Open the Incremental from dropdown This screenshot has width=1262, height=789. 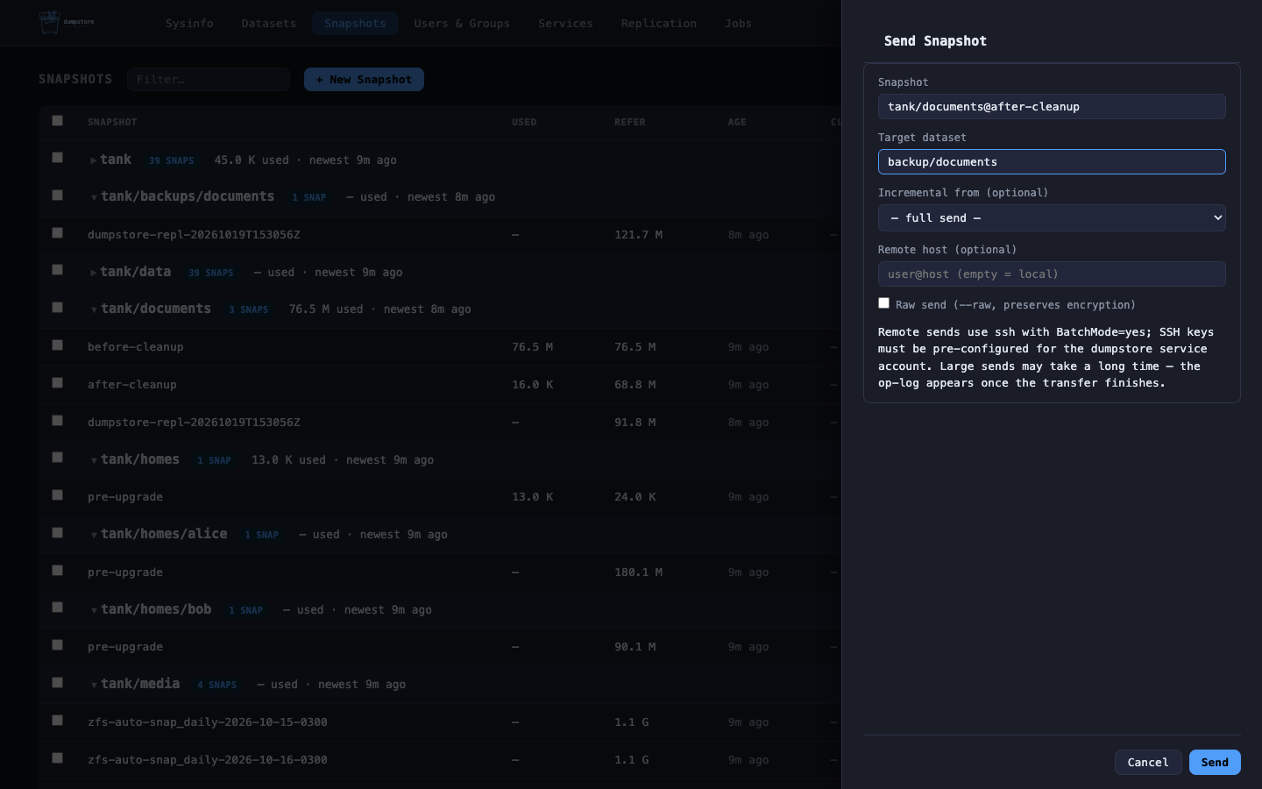point(1052,217)
